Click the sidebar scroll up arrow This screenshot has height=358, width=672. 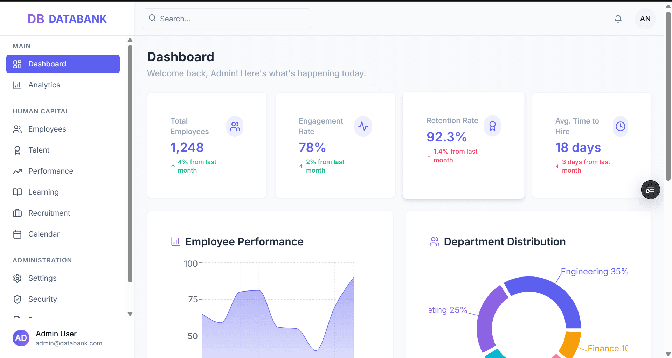pyautogui.click(x=130, y=40)
